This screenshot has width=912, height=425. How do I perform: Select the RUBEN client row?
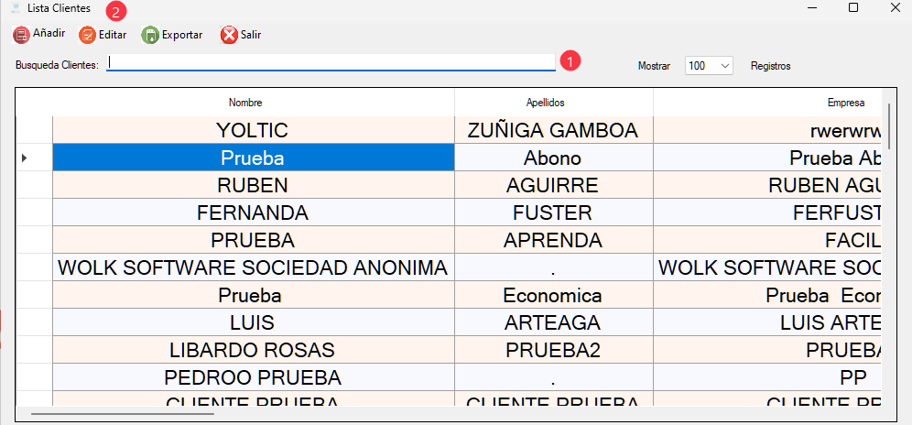pos(253,185)
